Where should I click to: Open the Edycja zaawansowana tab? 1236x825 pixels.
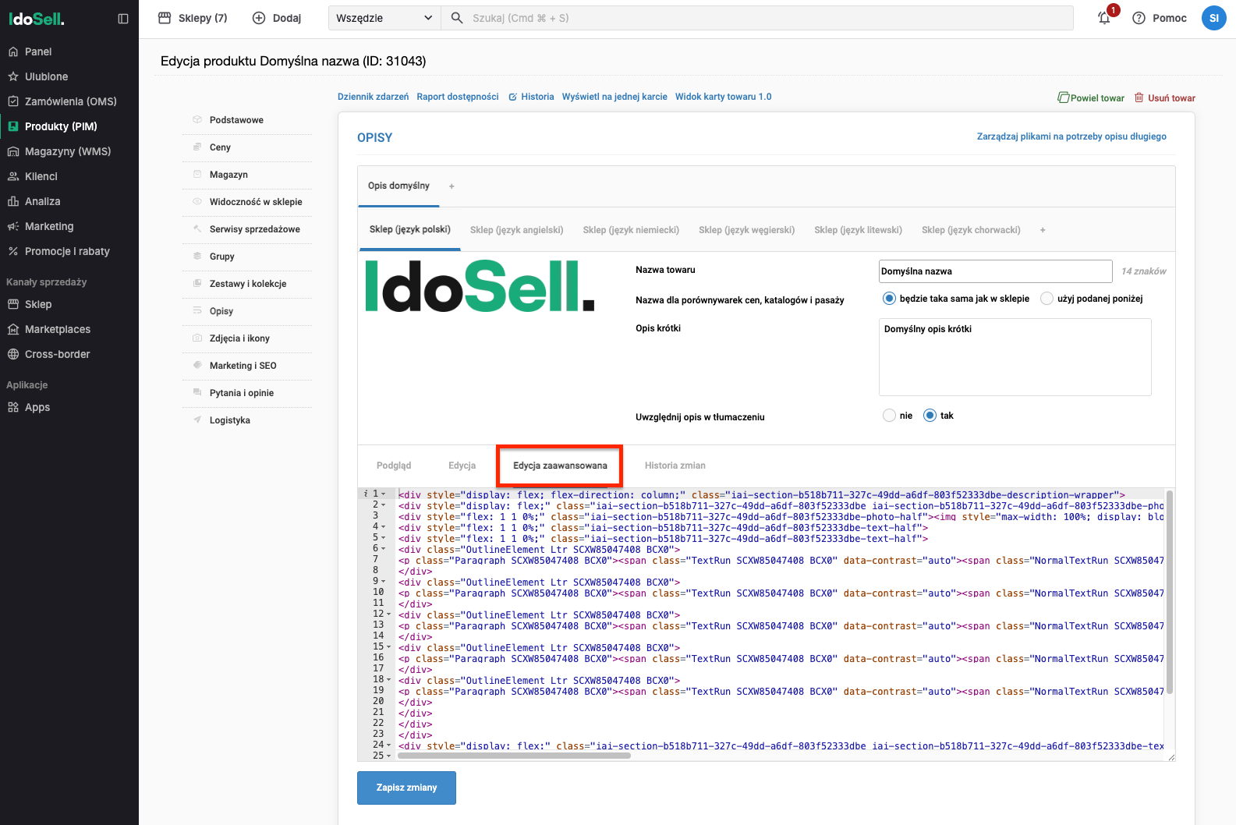click(560, 466)
